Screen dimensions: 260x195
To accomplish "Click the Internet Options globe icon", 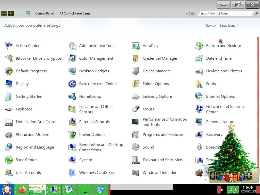I will point(199,96).
